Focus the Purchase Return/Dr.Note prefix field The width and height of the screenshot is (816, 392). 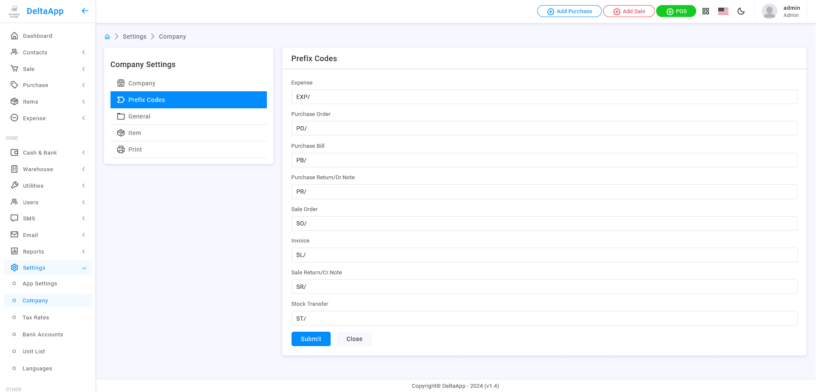[x=544, y=192]
